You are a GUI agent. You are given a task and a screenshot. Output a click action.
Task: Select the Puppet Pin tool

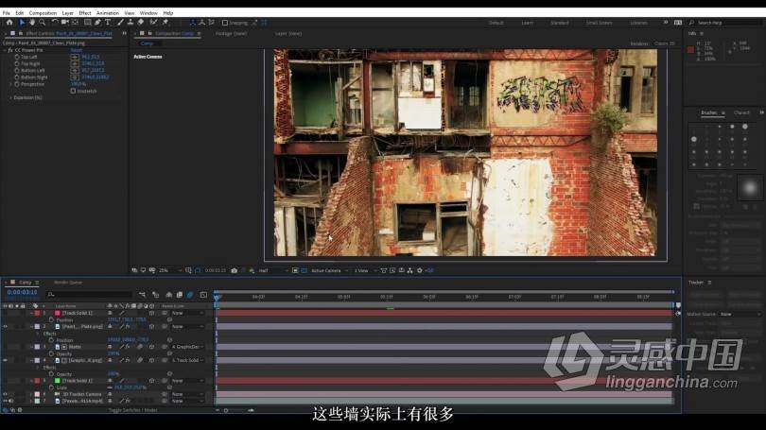click(163, 22)
